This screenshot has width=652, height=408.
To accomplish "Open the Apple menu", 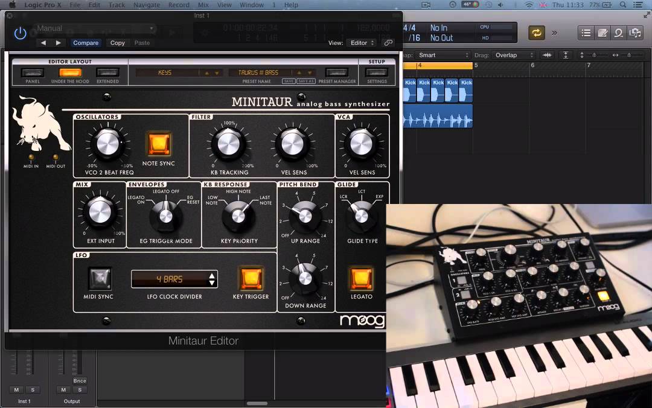I will pyautogui.click(x=12, y=5).
